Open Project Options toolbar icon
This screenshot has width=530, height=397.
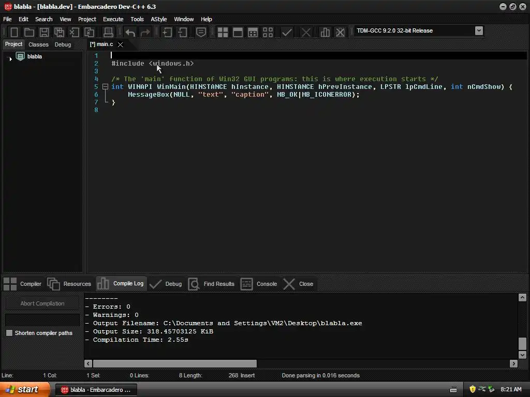[201, 33]
